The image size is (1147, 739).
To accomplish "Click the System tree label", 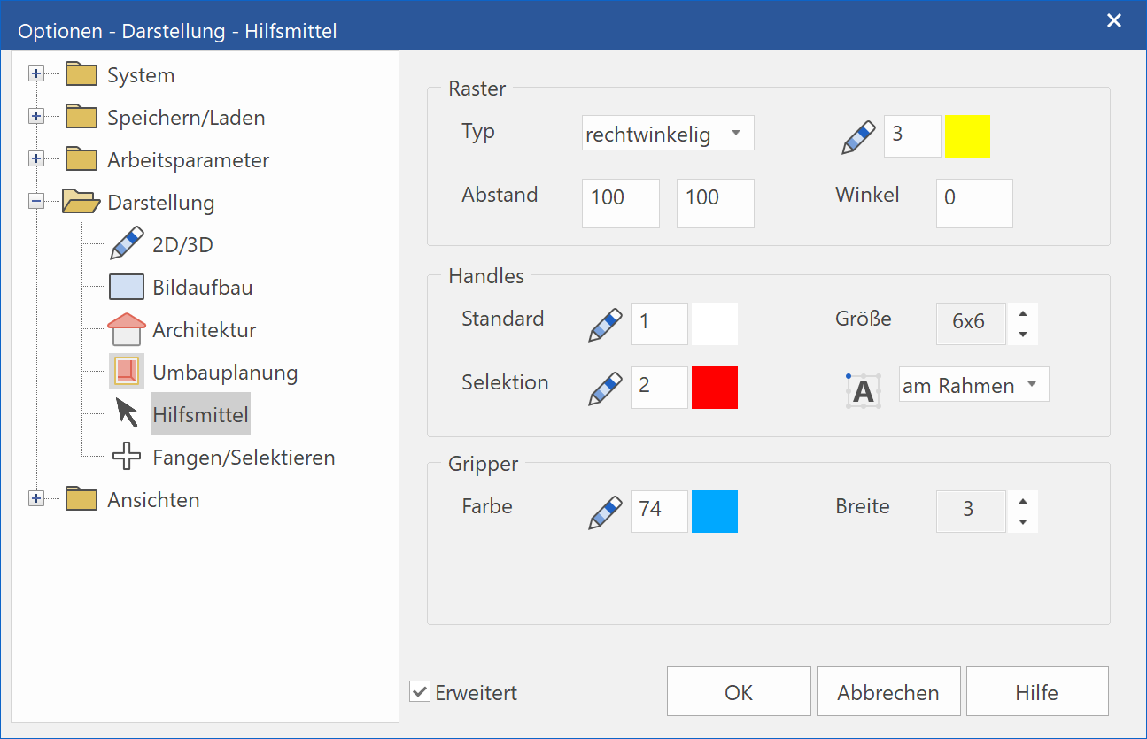I will (141, 75).
